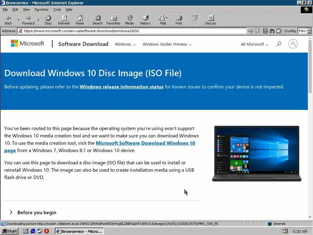Screen dimensions: 313x235
Task: Print the page via toolbar
Action: [x=179, y=20]
